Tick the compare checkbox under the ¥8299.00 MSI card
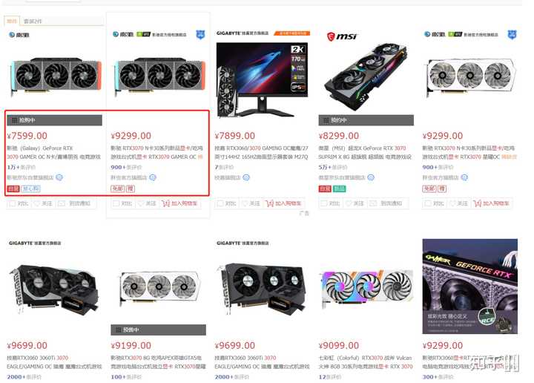This screenshot has width=534, height=383. coord(324,203)
